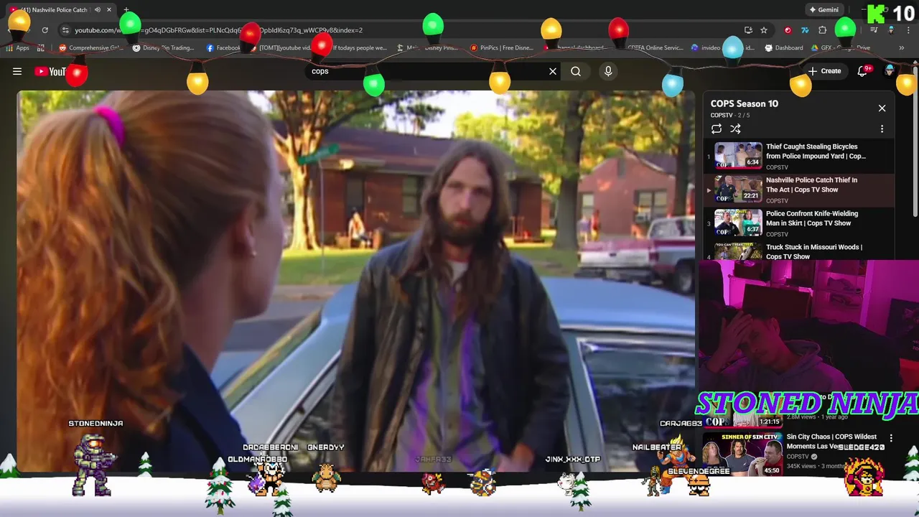Open the media controls music-note icon

click(x=874, y=30)
